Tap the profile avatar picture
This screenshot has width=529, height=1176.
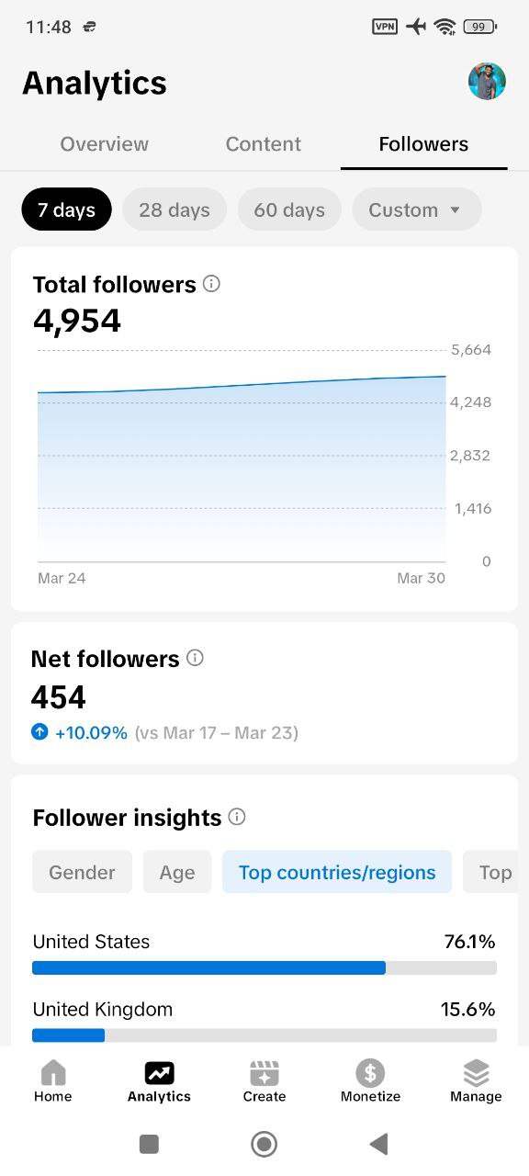[487, 82]
